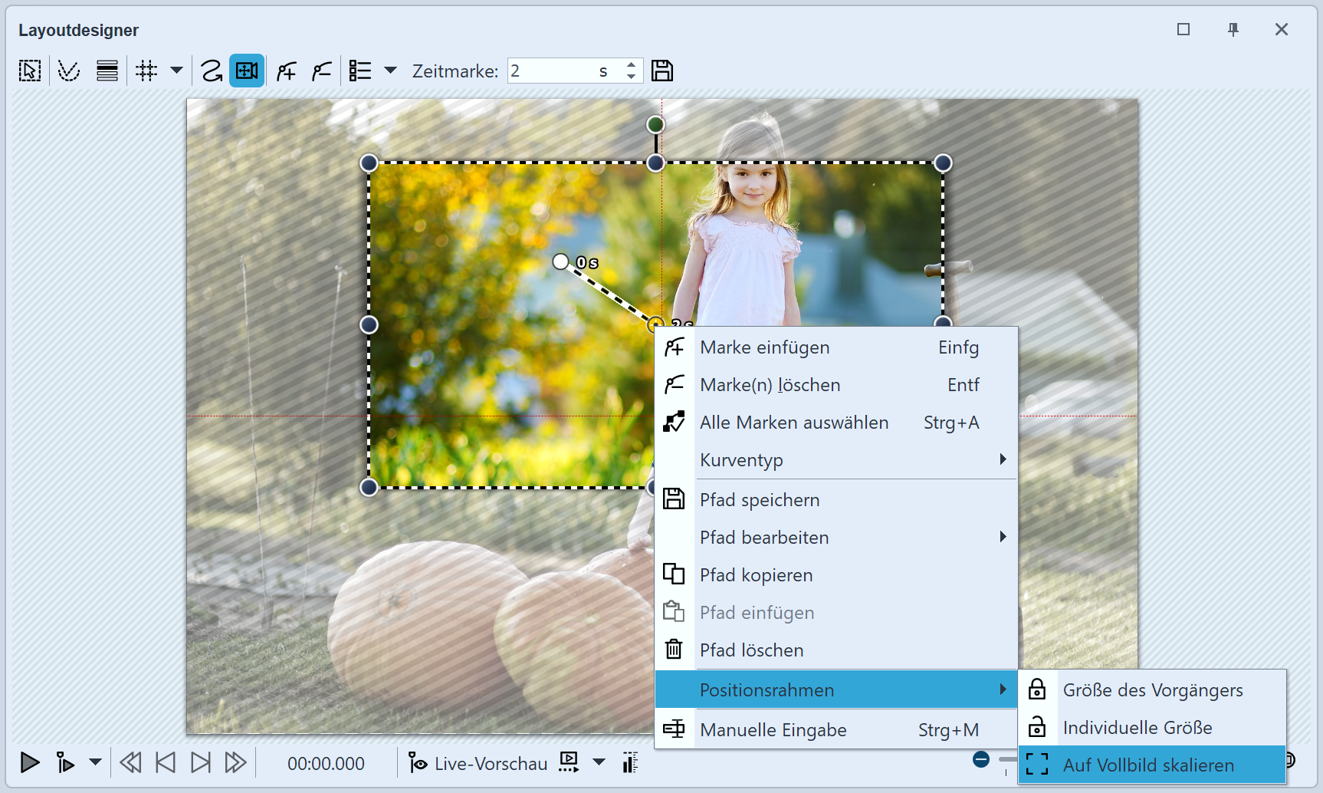This screenshot has height=793, width=1323.
Task: Choose Pfad speichern from context menu
Action: tap(759, 500)
